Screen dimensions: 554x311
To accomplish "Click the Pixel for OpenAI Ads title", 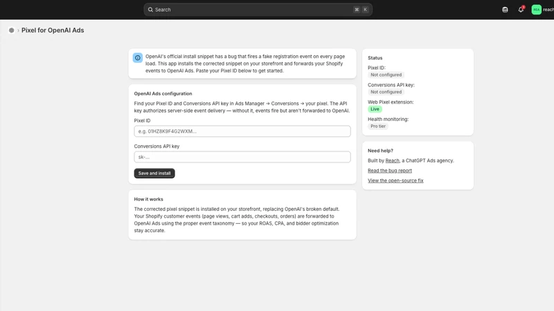I will pyautogui.click(x=53, y=30).
